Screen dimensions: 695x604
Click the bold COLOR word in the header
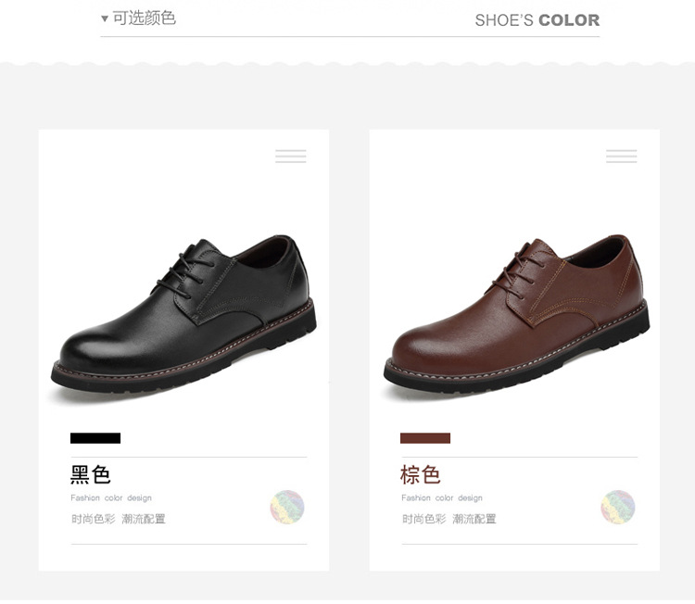click(x=568, y=20)
